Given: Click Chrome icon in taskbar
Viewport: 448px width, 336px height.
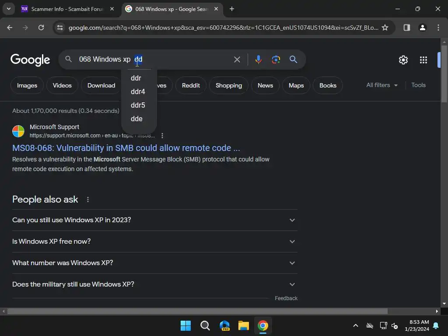Looking at the screenshot, I should [x=263, y=325].
